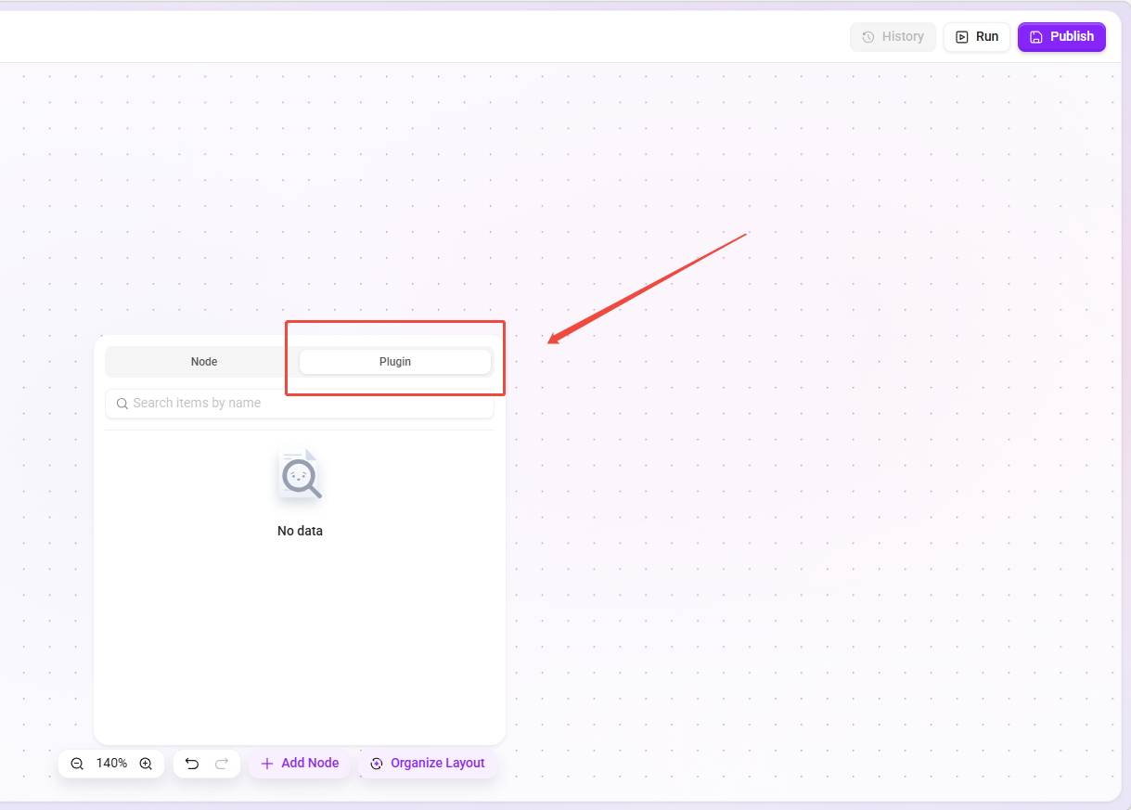The image size is (1131, 810).
Task: Click the Add Node button
Action: coord(300,764)
